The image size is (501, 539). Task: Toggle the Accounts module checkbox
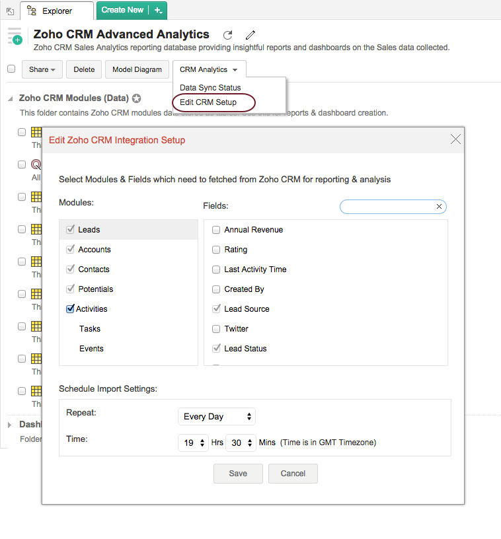[x=71, y=249]
